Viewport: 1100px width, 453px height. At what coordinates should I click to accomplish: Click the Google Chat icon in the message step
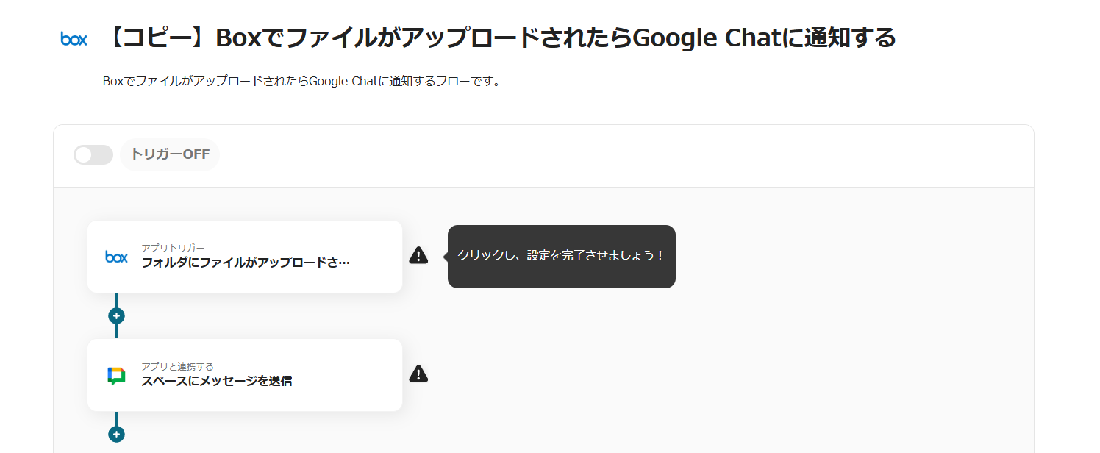coord(116,375)
